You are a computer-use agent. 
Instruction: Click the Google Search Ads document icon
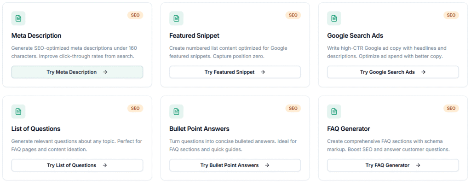point(334,18)
